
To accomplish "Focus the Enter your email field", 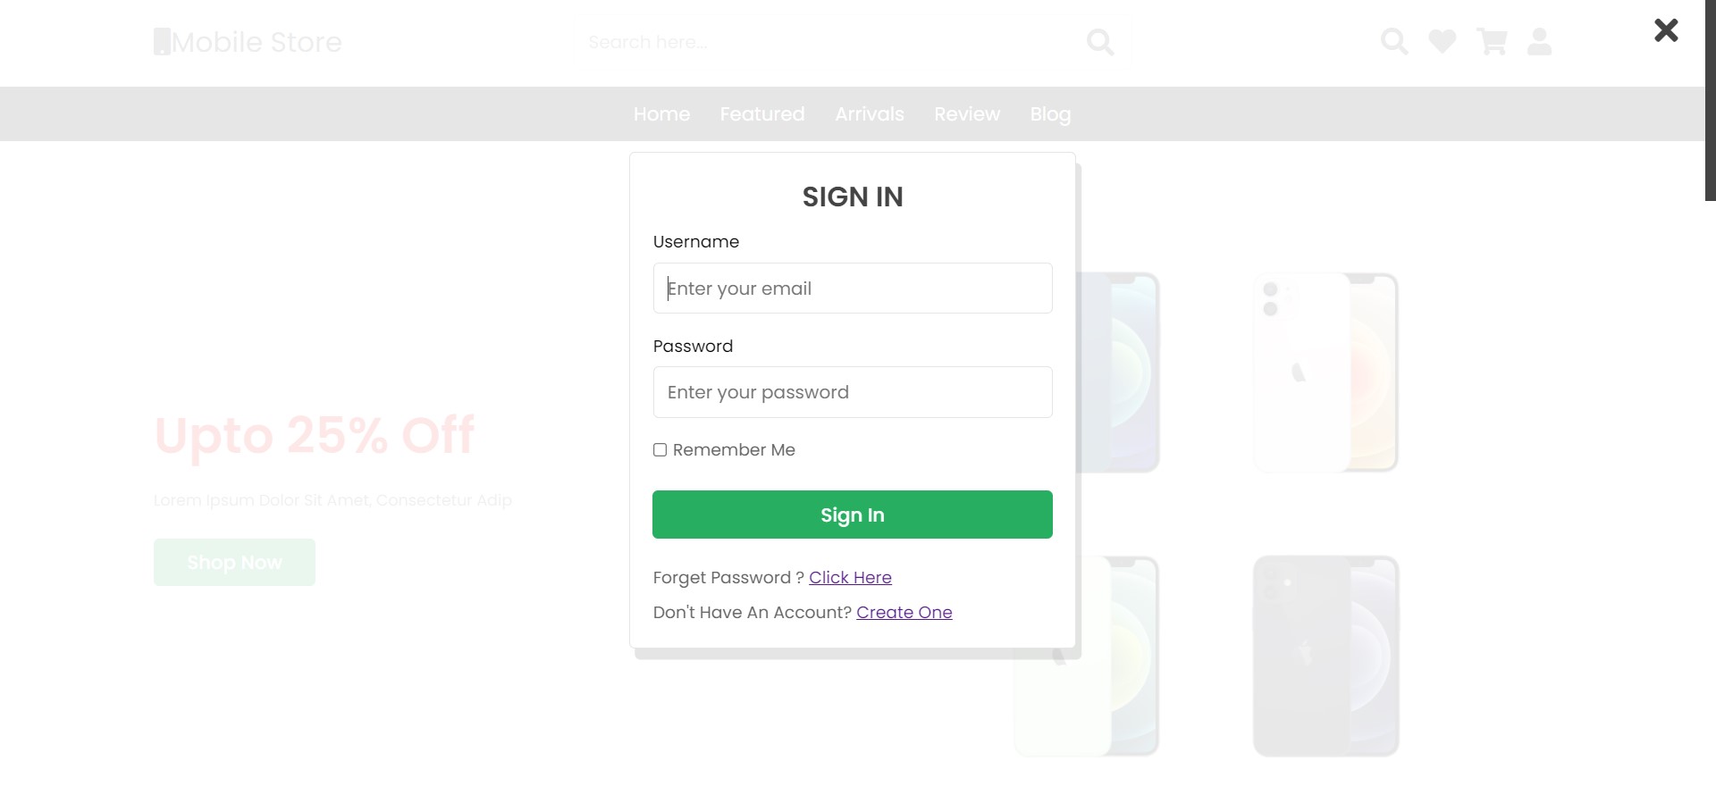I will point(853,288).
